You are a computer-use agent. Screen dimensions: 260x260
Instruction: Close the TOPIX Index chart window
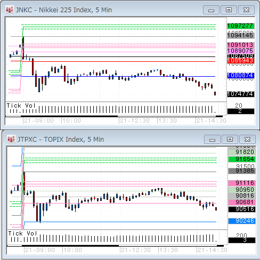click(247, 140)
